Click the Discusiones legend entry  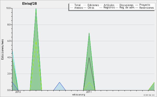[125, 5]
